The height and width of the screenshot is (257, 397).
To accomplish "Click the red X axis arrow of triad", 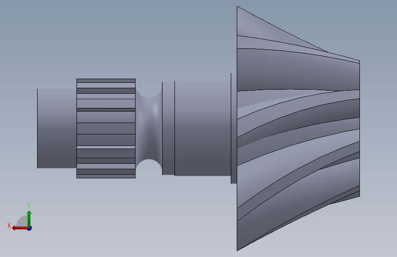I will pyautogui.click(x=20, y=228).
